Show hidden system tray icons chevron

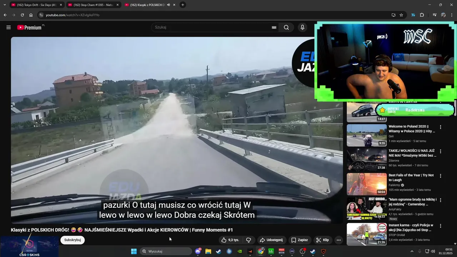[x=412, y=251]
